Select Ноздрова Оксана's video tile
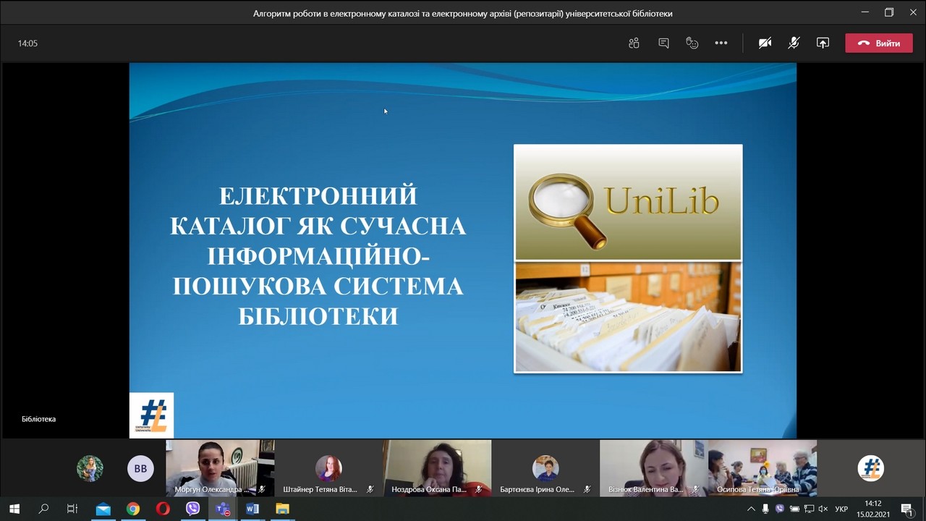 437,468
